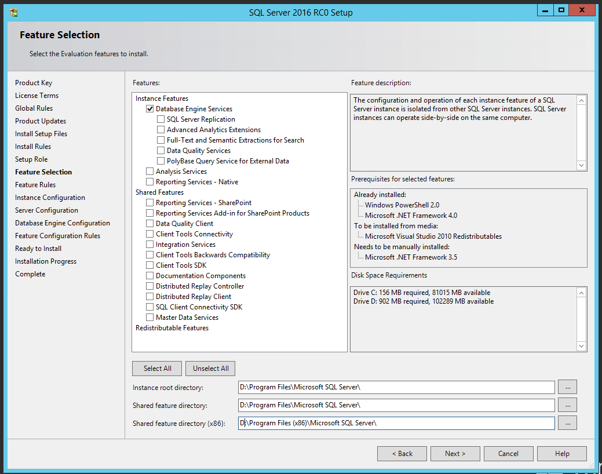Image resolution: width=602 pixels, height=474 pixels.
Task: Browse for the Shared feature directory (x86)
Action: click(567, 422)
